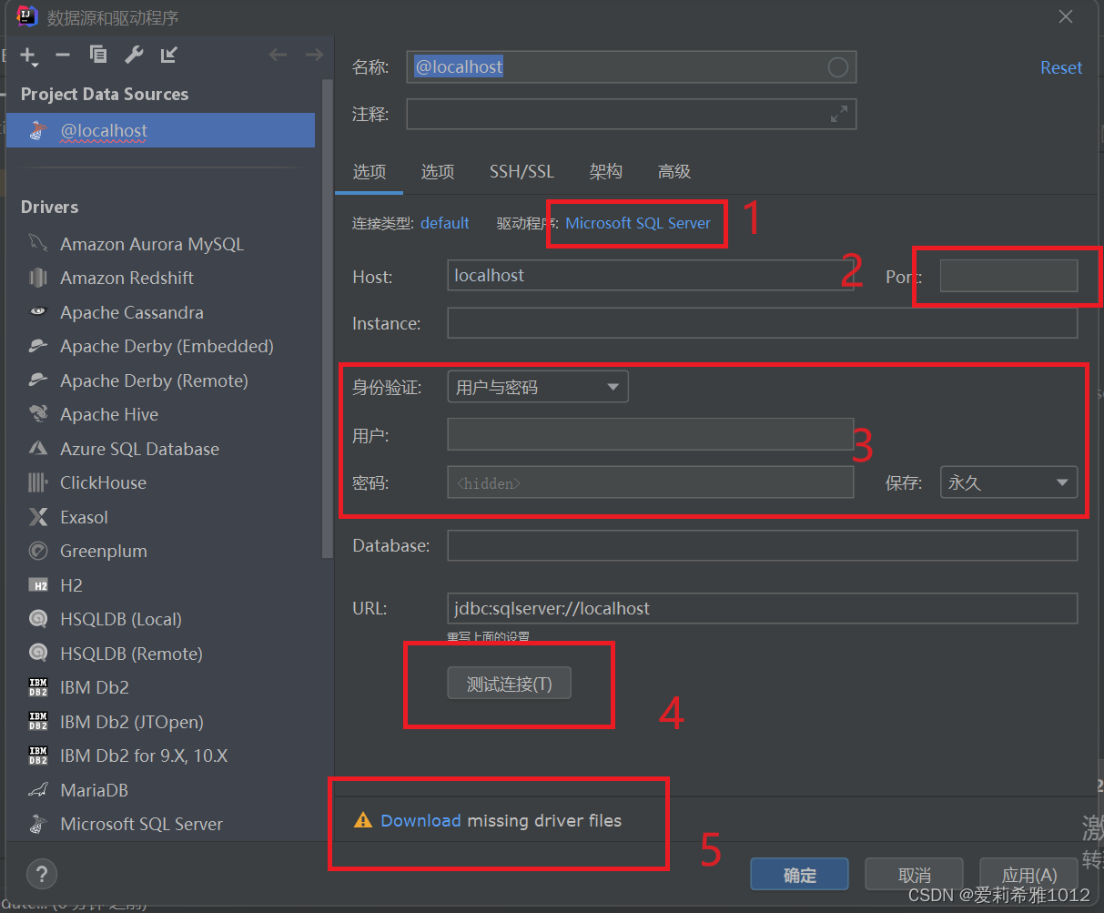Remove the selected data source using minus icon
Viewport: 1104px width, 913px height.
[62, 55]
